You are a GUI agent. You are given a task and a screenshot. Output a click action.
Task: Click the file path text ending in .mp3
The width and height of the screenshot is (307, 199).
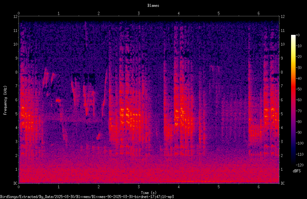(x=87, y=197)
